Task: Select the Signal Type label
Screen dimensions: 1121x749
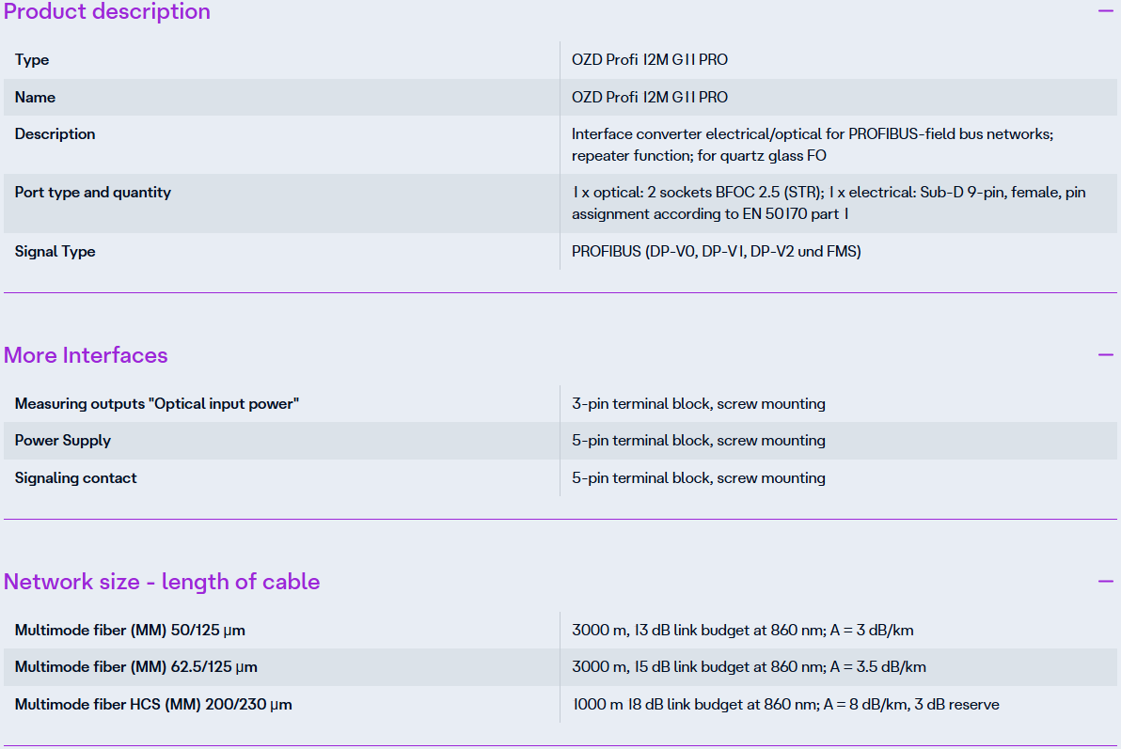Action: point(55,252)
